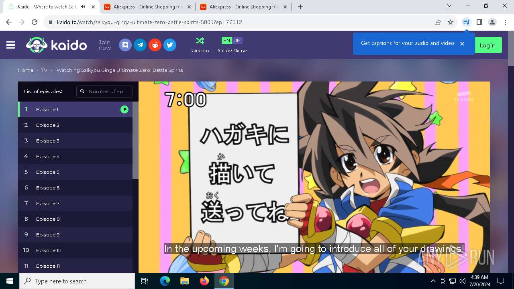
Task: Share this page icon
Action: point(438,22)
